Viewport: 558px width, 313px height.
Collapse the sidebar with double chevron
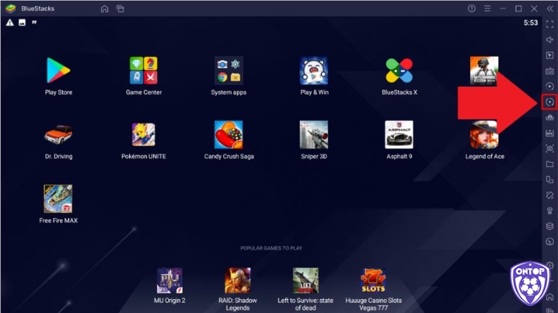point(550,8)
